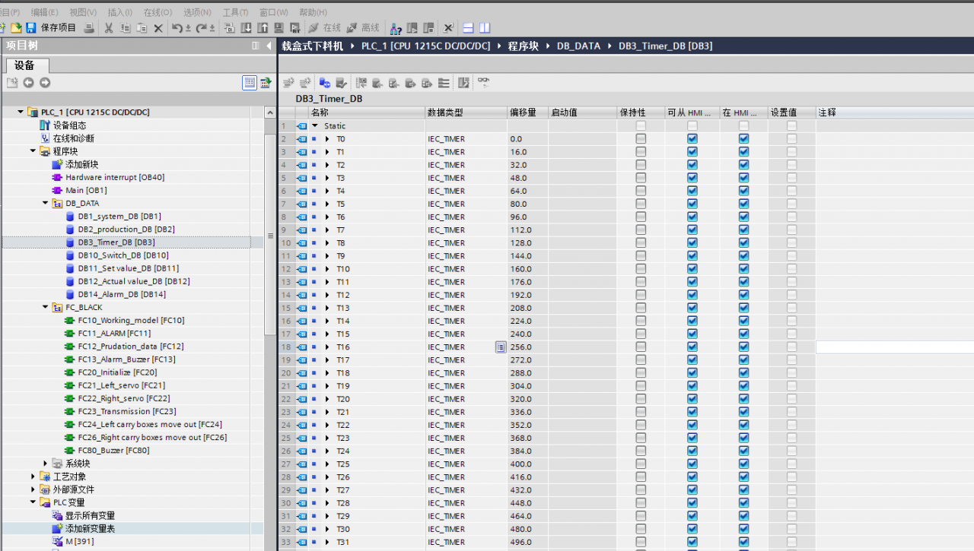Click the Download to device icon

(x=246, y=28)
